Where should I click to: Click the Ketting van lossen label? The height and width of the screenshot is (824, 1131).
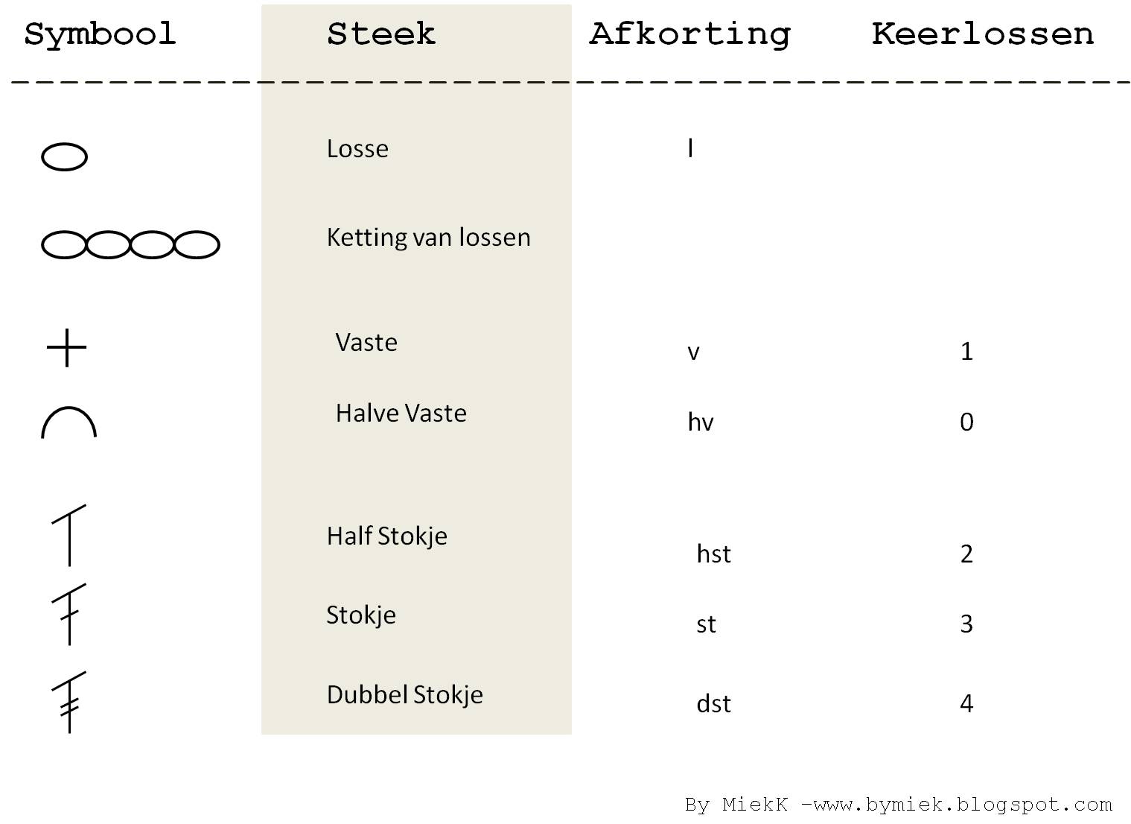429,237
